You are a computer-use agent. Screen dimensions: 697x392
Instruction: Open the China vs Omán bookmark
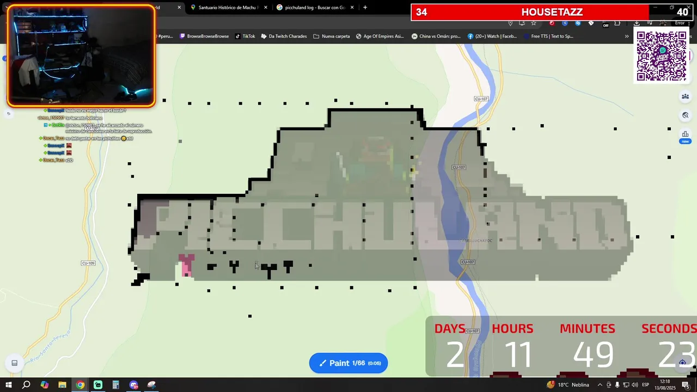tap(436, 36)
